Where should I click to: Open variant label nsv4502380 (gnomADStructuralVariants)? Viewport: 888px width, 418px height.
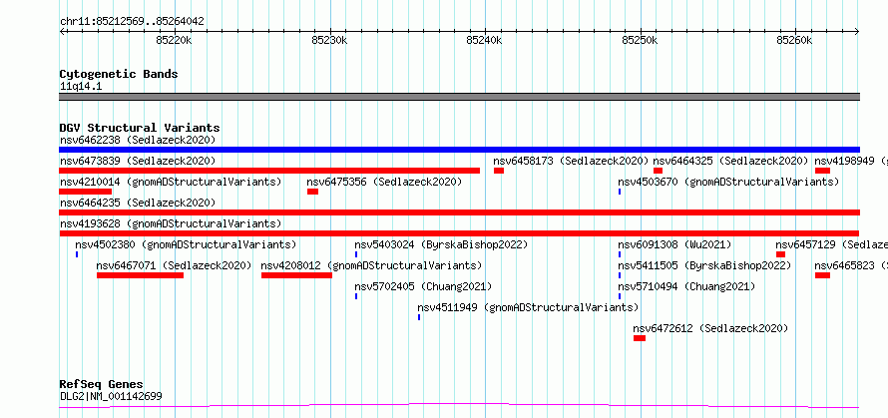click(x=186, y=244)
